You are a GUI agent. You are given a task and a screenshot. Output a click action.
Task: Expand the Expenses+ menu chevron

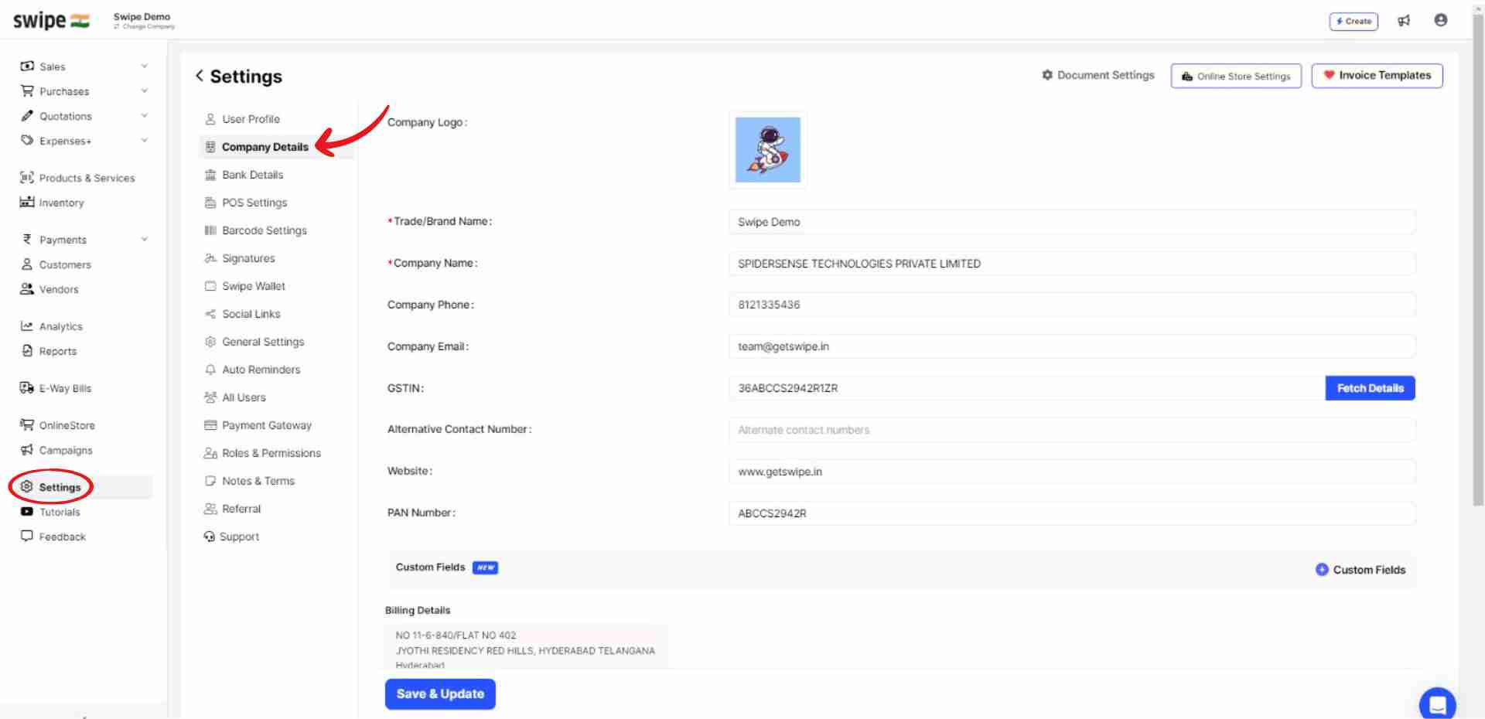click(145, 140)
